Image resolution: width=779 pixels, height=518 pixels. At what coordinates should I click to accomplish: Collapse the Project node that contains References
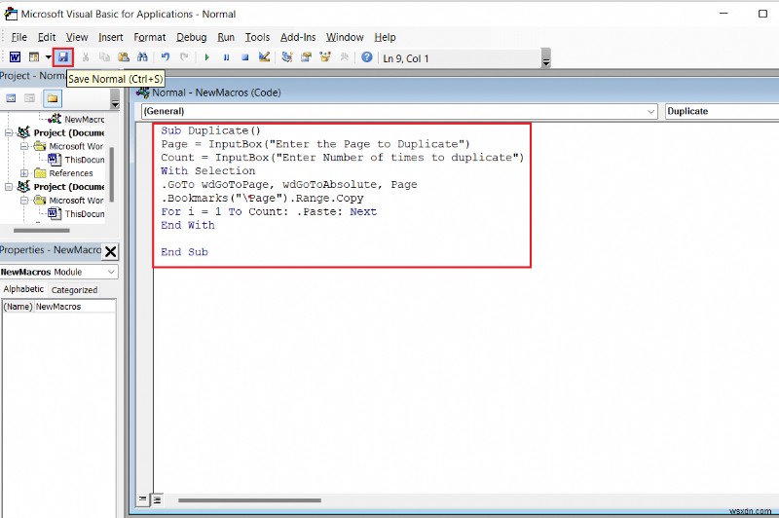(x=9, y=132)
